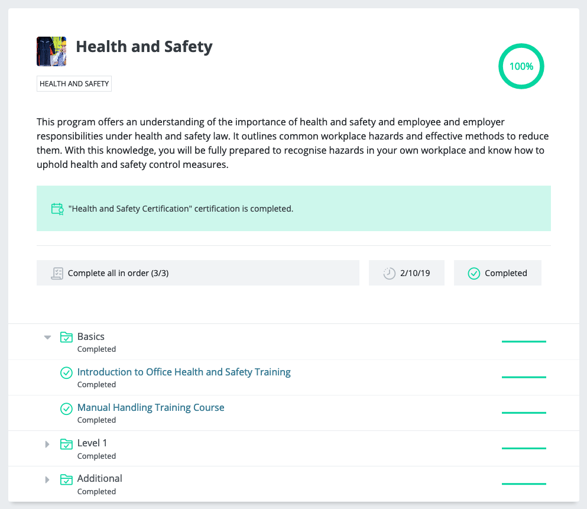Click the 100% circular progress indicator

tap(521, 67)
